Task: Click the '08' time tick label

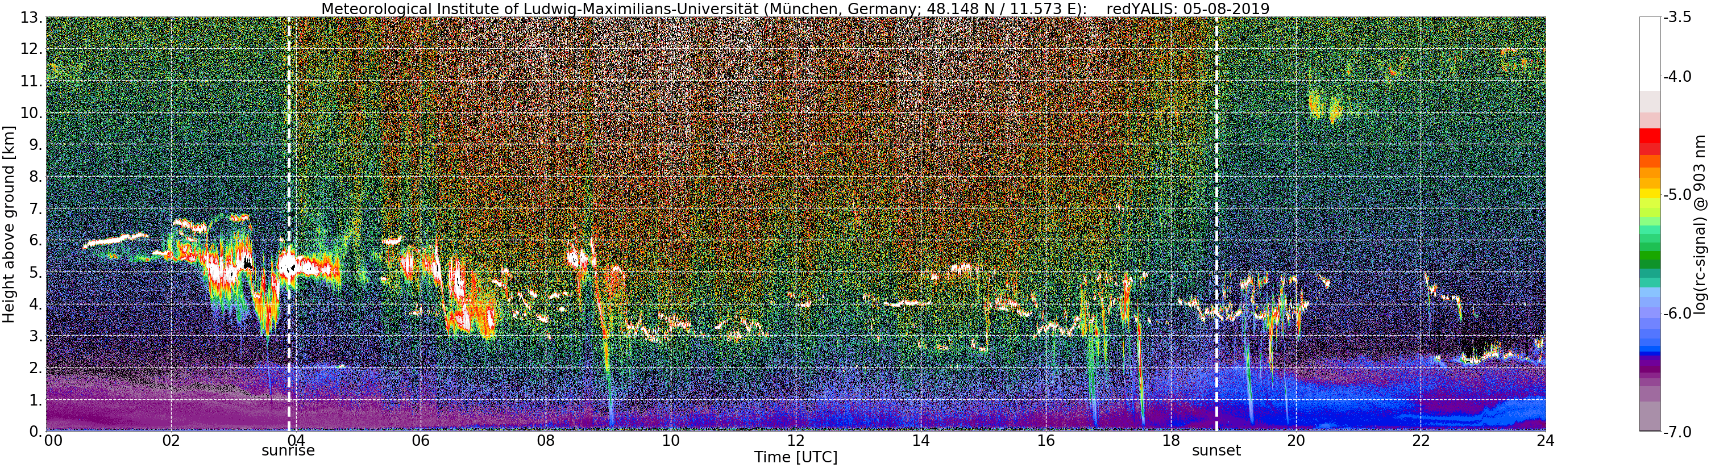Action: point(545,440)
